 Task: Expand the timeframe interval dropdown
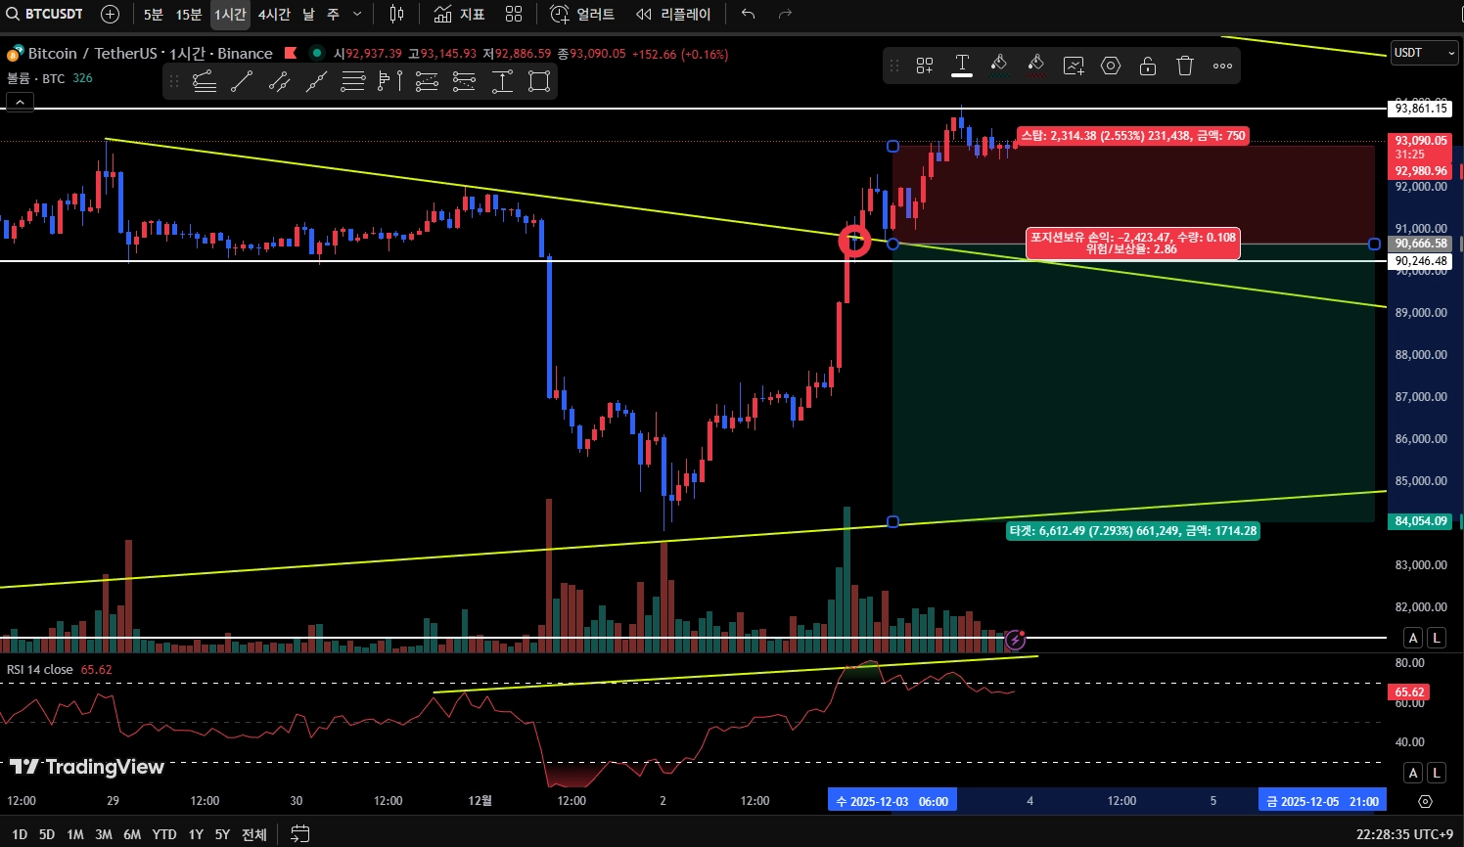click(357, 14)
